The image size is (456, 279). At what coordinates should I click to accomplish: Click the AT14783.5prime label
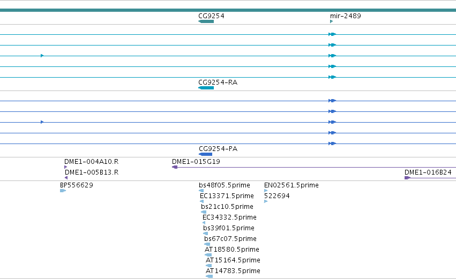[x=233, y=271]
